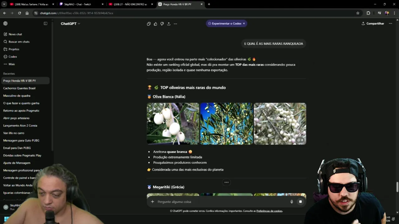Viewport: 399px width, 224px height.
Task: Open chat Abrir poço artesiano
Action: coord(16,118)
